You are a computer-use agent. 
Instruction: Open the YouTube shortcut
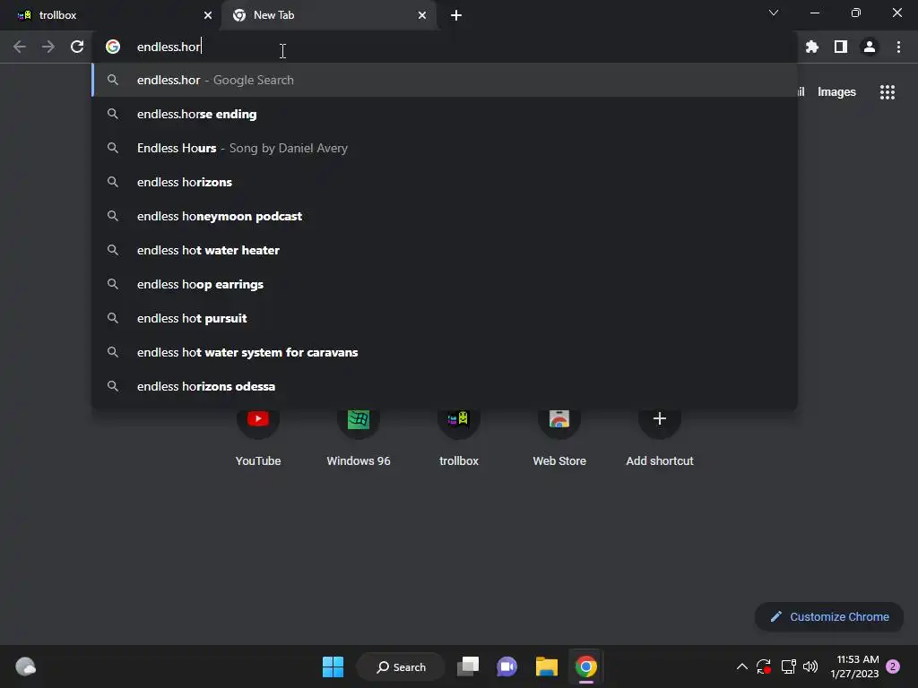point(258,436)
